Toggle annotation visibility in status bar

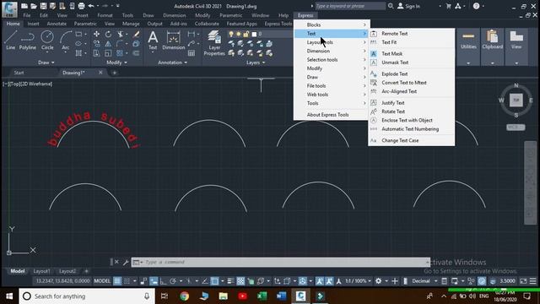[x=320, y=281]
